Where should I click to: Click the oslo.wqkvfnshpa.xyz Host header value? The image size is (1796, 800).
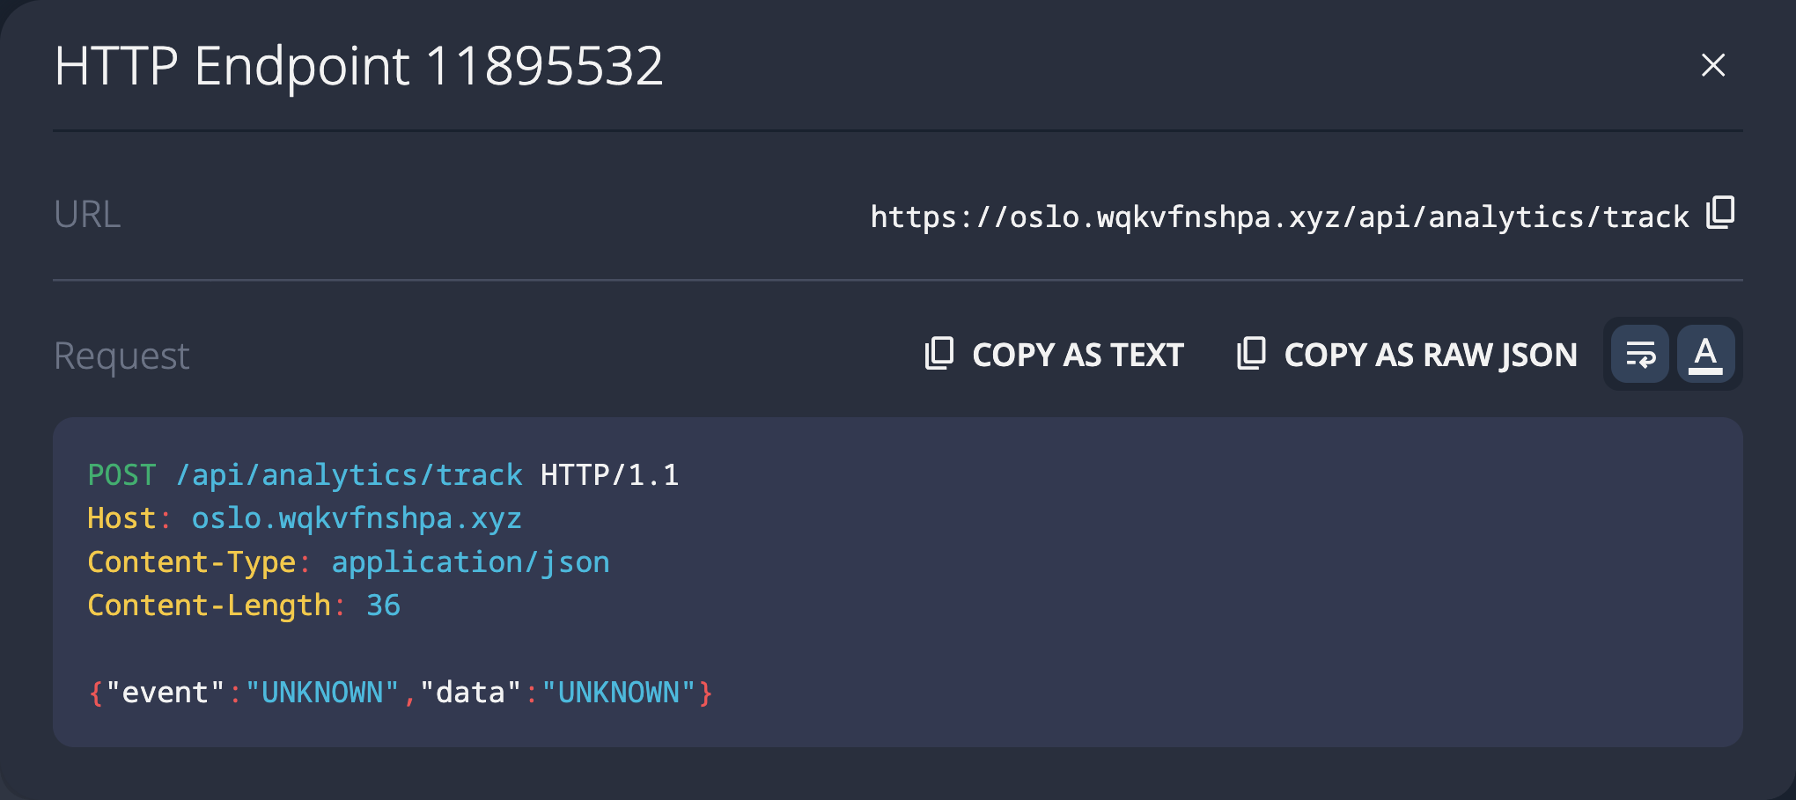click(357, 518)
